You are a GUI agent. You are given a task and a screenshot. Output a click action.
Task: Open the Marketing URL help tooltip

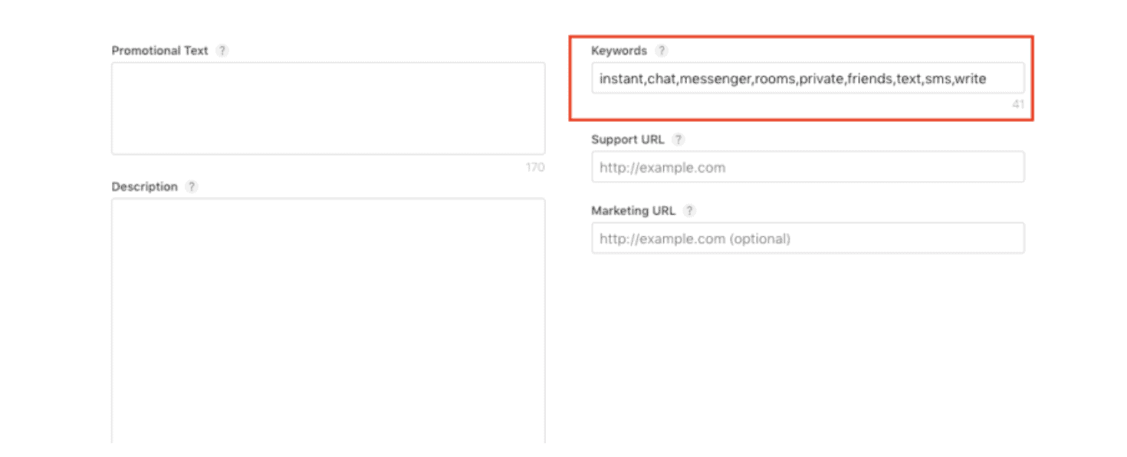pos(688,210)
